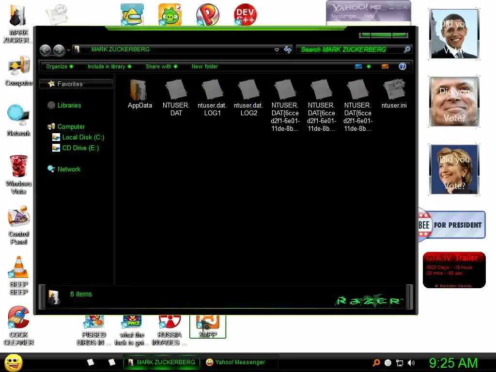This screenshot has width=496, height=372.
Task: Select the ntuser.dat.LOG1 file
Action: pyautogui.click(x=212, y=98)
